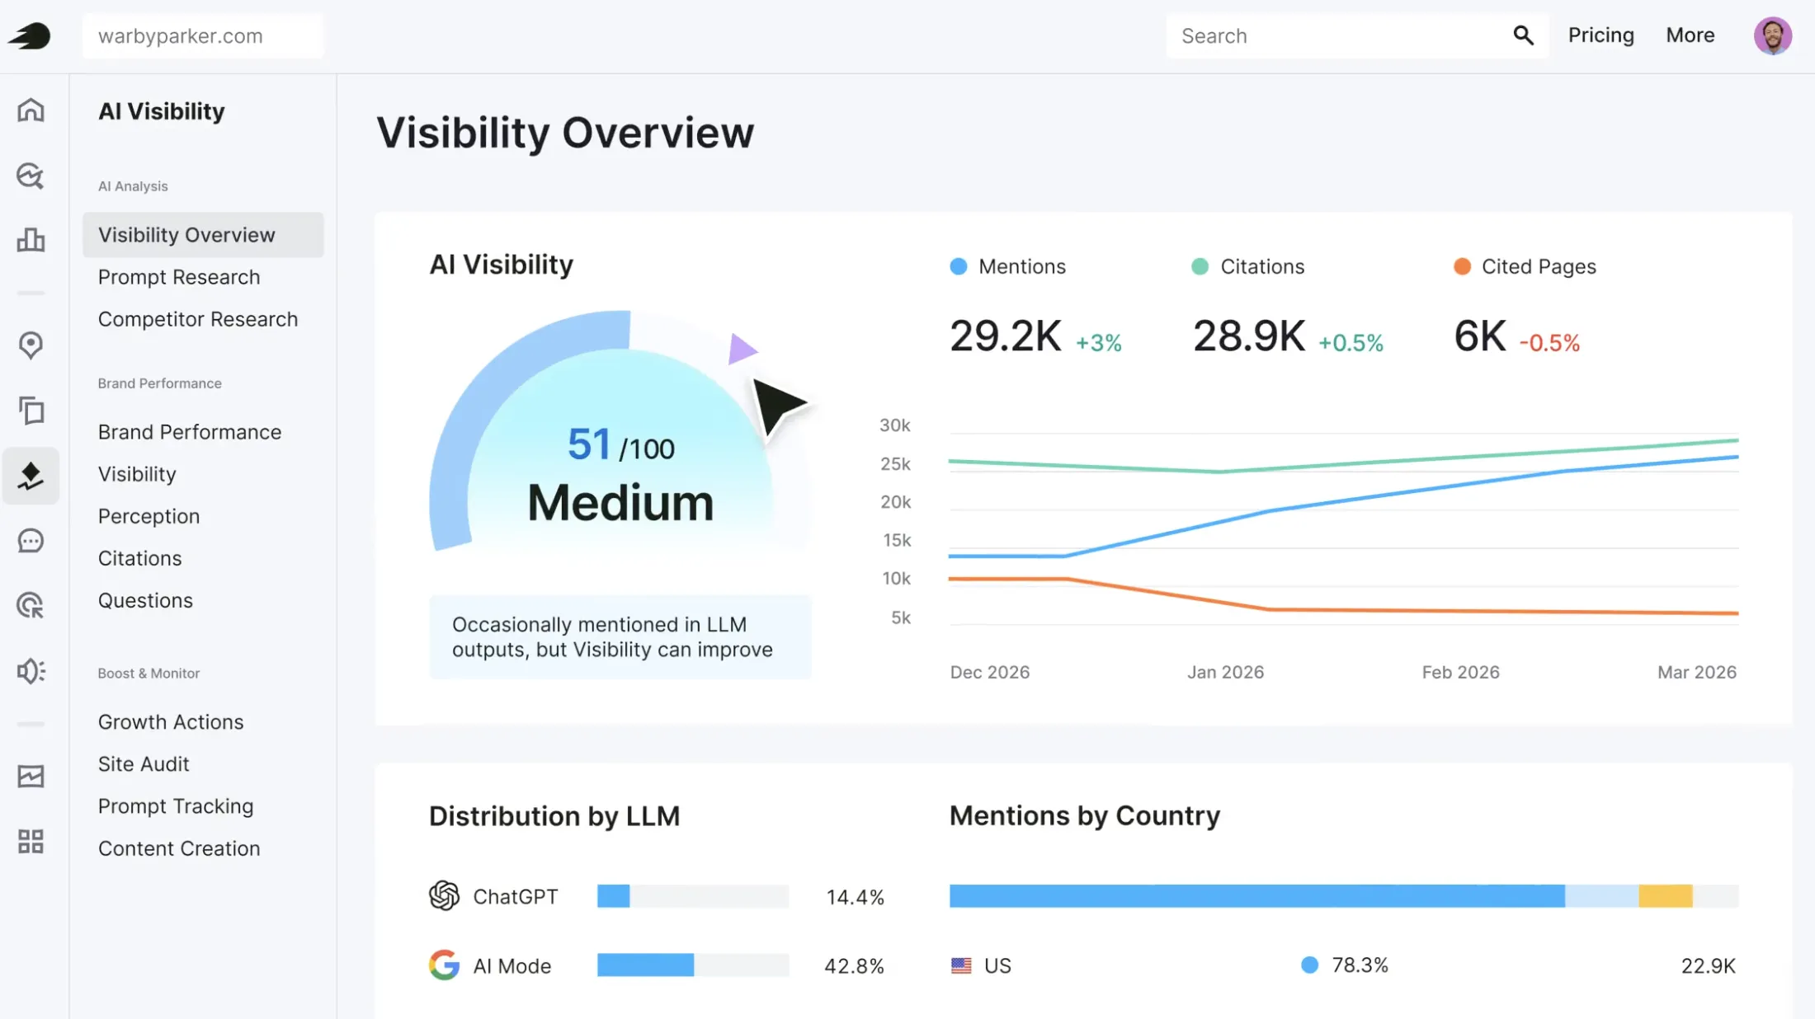Click the +3% mentions change
The image size is (1815, 1019).
tap(1099, 343)
